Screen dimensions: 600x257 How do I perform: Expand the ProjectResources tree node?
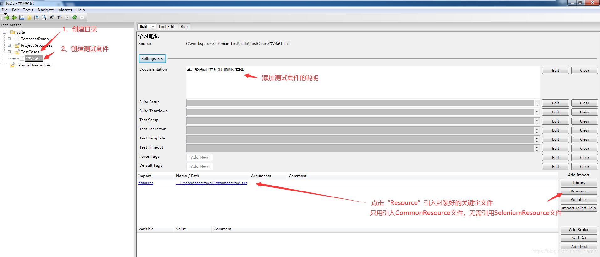coord(9,45)
